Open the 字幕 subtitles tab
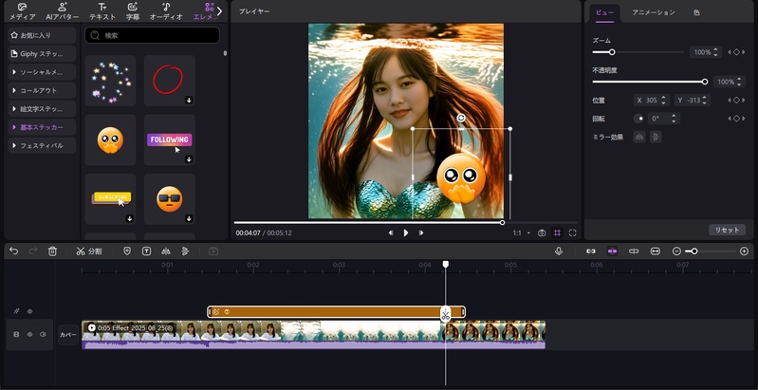This screenshot has height=390, width=758. (x=133, y=11)
